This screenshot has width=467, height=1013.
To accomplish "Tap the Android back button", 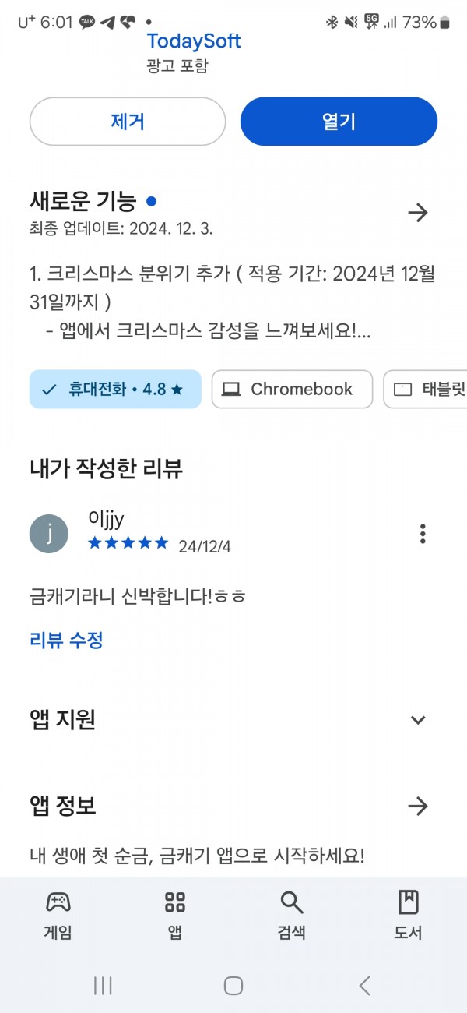I will pos(364,986).
